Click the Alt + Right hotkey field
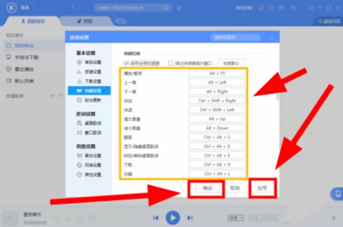 pyautogui.click(x=217, y=91)
